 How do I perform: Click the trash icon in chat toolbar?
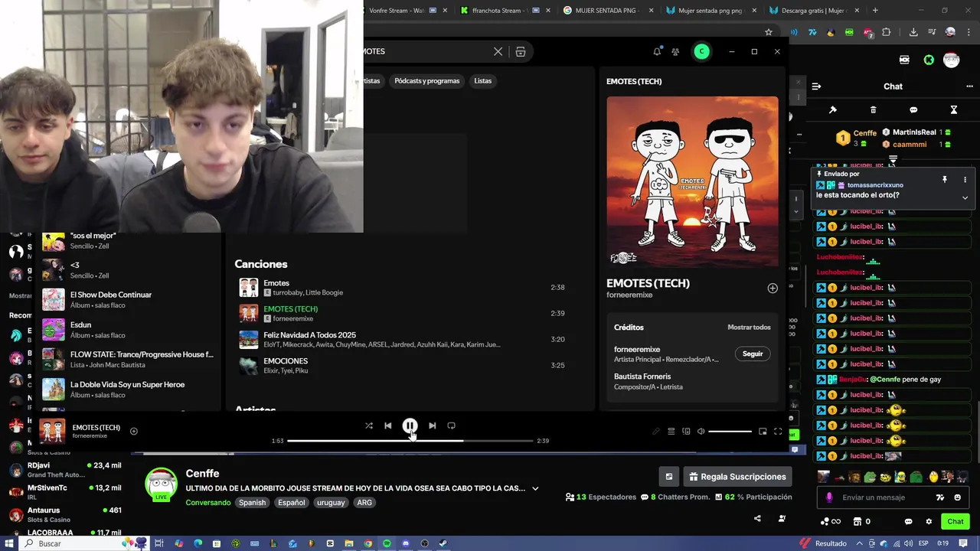874,110
